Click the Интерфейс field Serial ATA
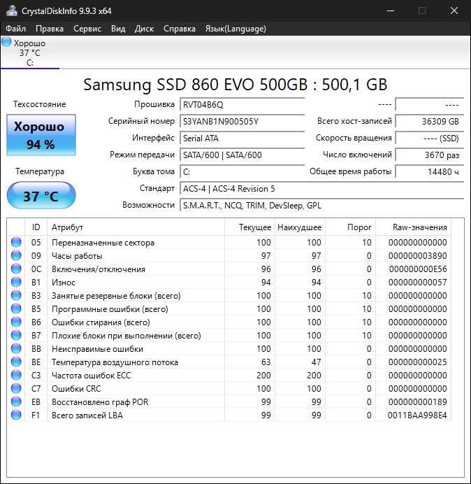The image size is (471, 484). 242,138
